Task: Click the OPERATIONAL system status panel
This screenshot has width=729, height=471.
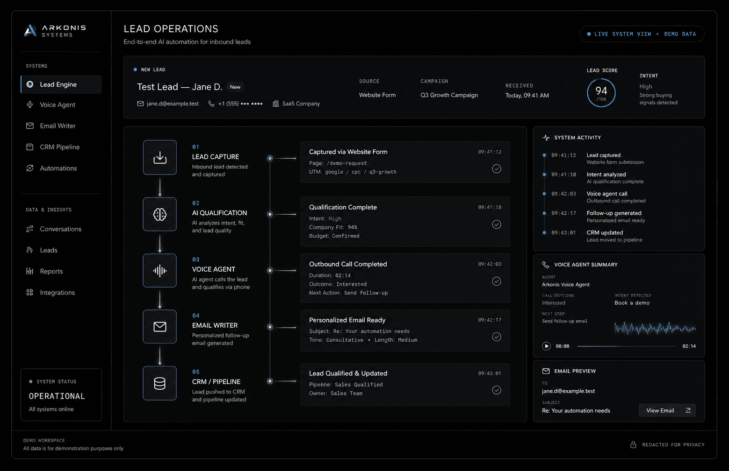Action: [x=61, y=395]
